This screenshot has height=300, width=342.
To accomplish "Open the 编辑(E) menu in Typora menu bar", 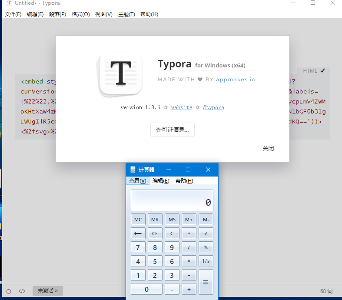I will pos(35,14).
